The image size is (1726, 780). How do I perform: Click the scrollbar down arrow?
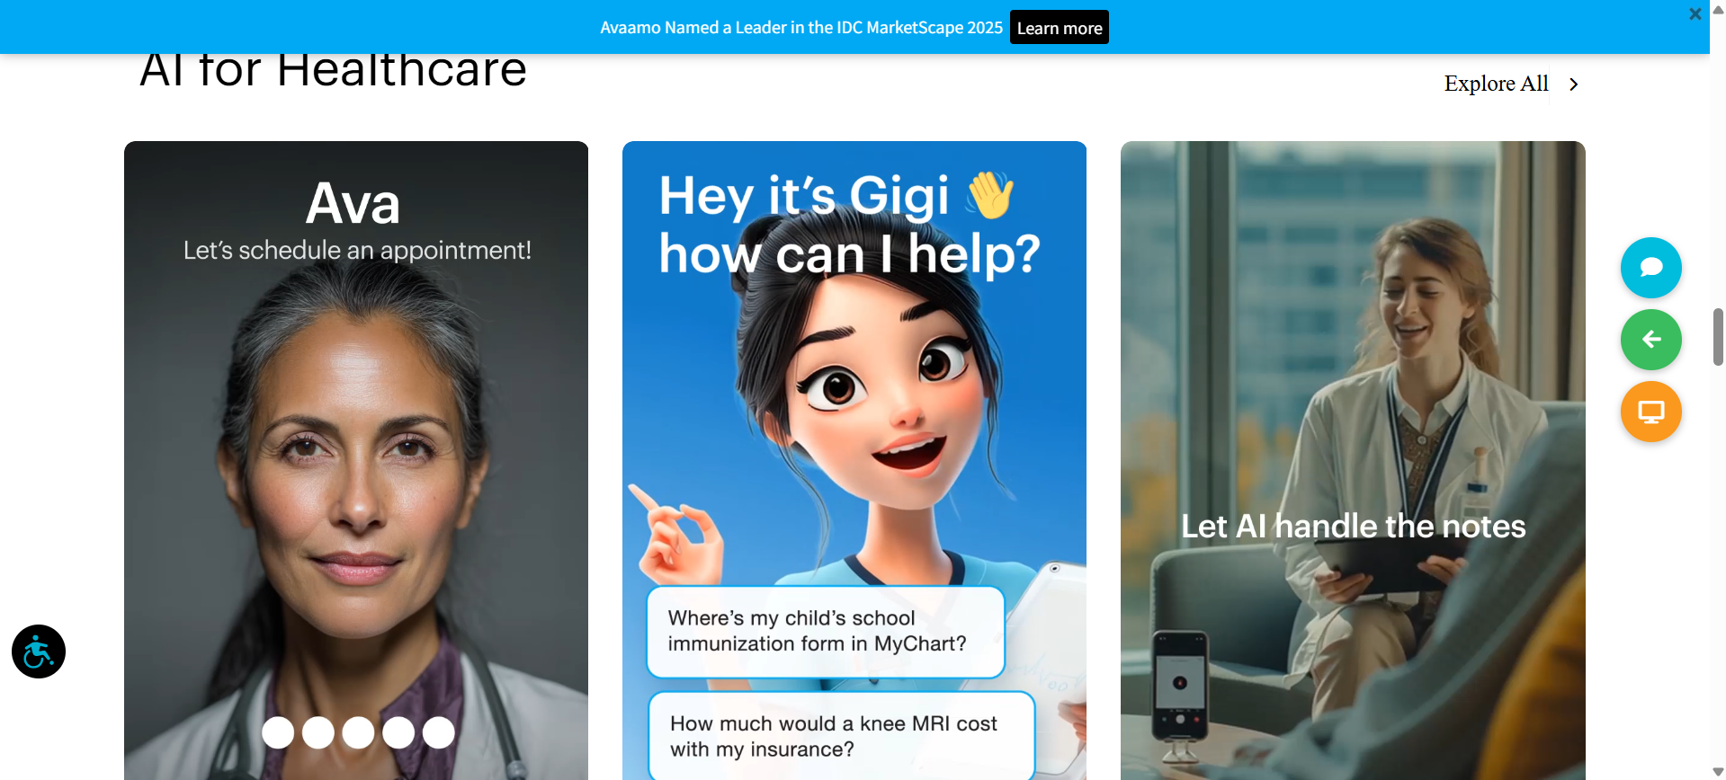click(1718, 772)
